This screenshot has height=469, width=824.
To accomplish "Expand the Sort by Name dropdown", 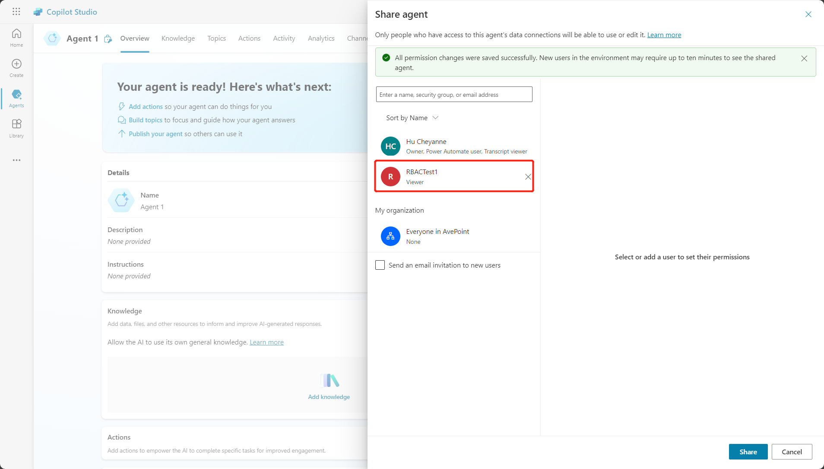I will coord(412,118).
